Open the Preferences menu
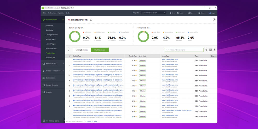This screenshot has width=258, height=129. [52, 13]
